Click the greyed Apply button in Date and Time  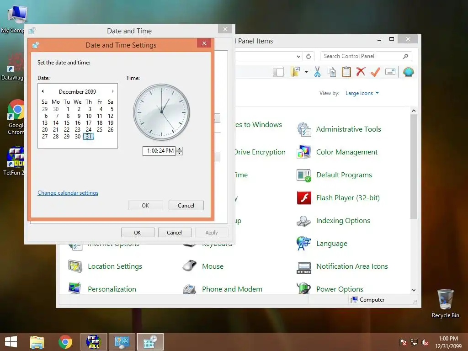click(211, 233)
